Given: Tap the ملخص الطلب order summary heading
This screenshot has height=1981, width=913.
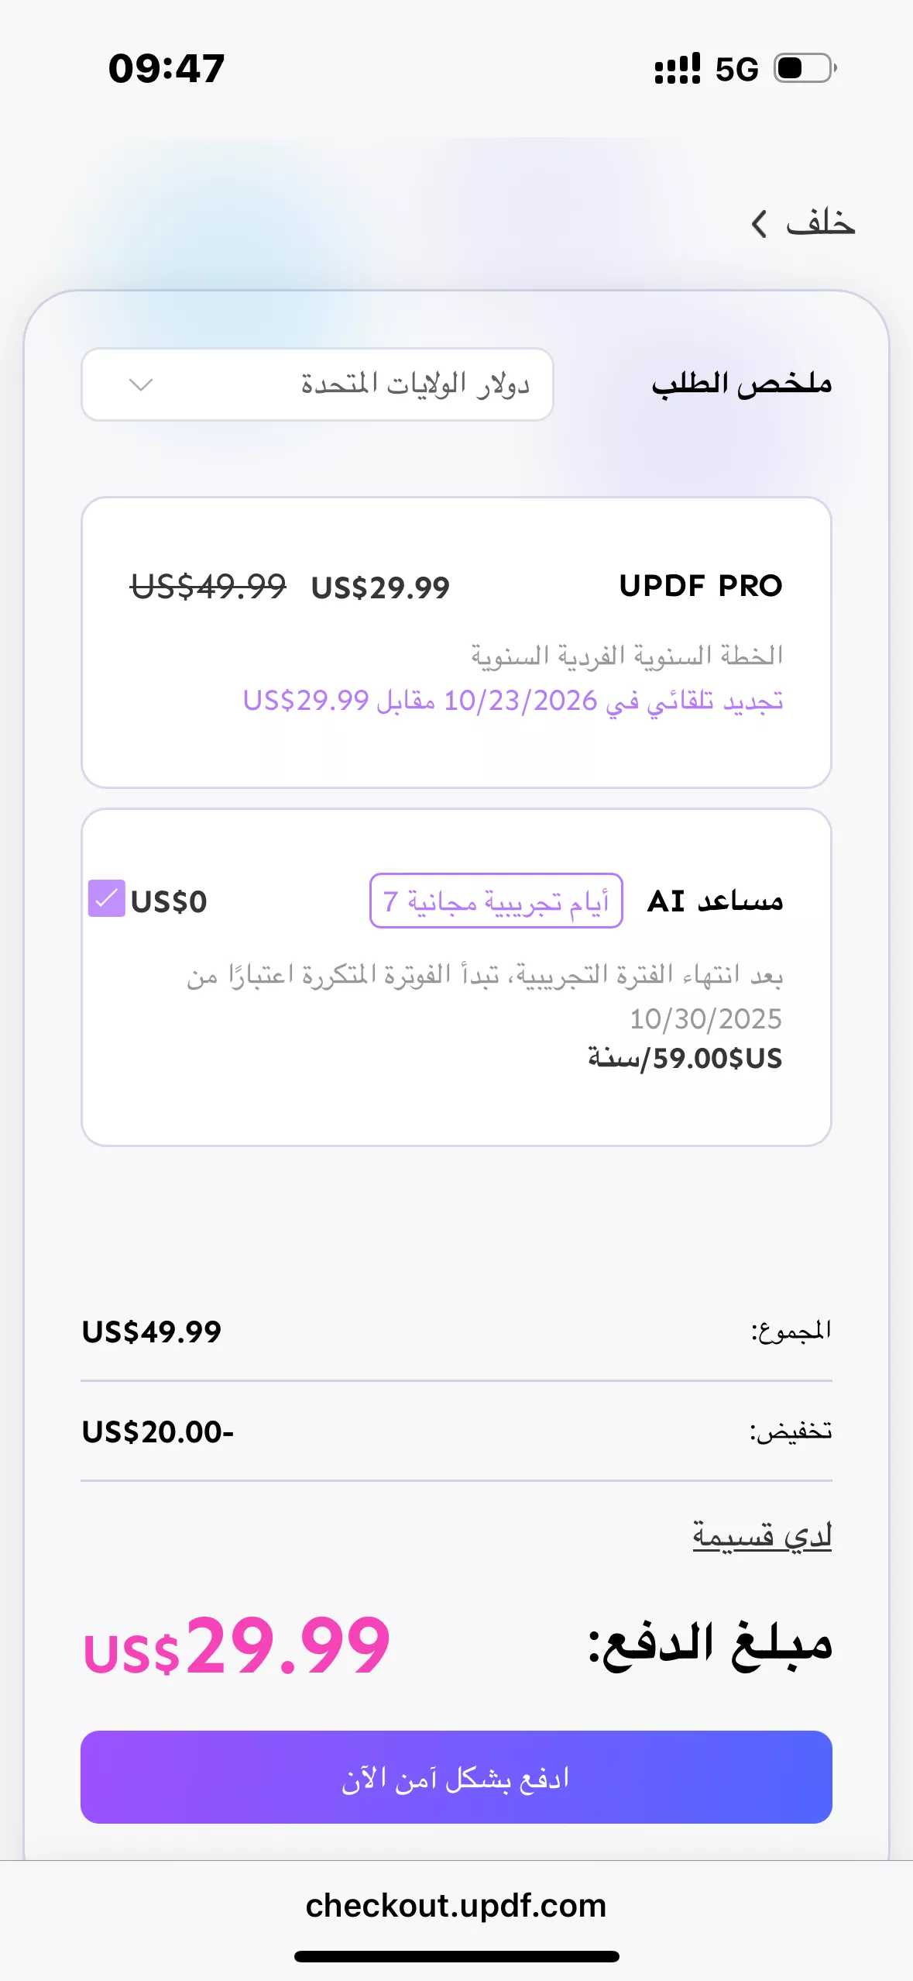Looking at the screenshot, I should pos(741,384).
